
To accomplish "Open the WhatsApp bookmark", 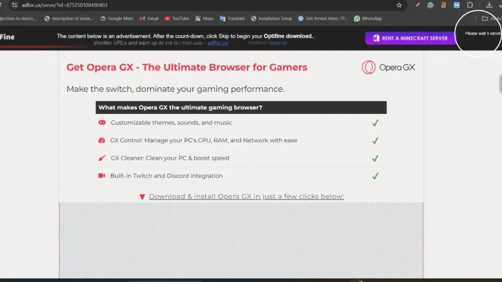I will pos(368,19).
